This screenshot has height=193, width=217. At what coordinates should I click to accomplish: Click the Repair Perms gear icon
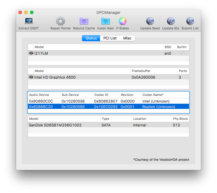coord(60,21)
